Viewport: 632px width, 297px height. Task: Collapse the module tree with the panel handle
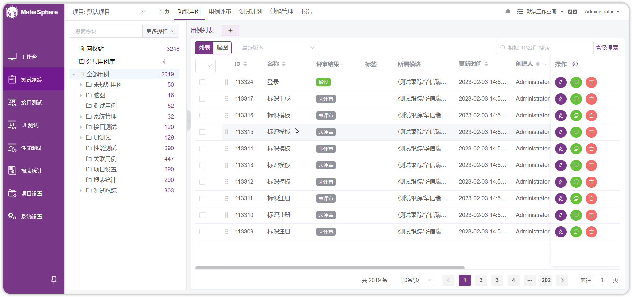[x=189, y=120]
